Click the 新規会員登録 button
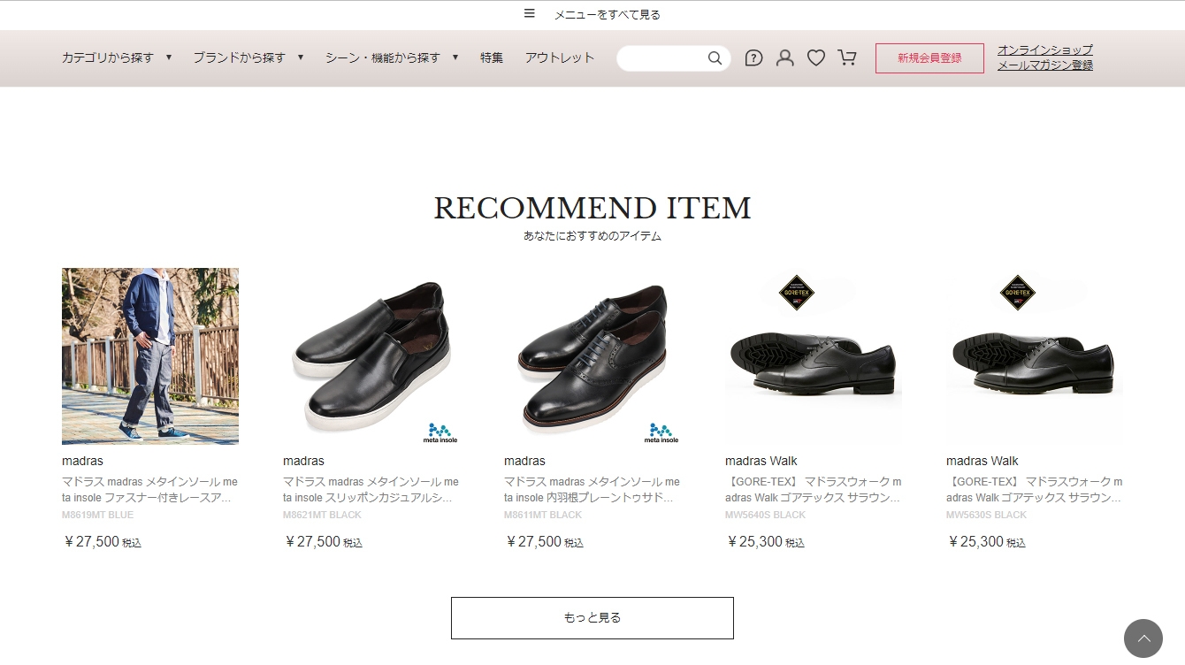Screen dimensions: 1185x665 tap(929, 58)
